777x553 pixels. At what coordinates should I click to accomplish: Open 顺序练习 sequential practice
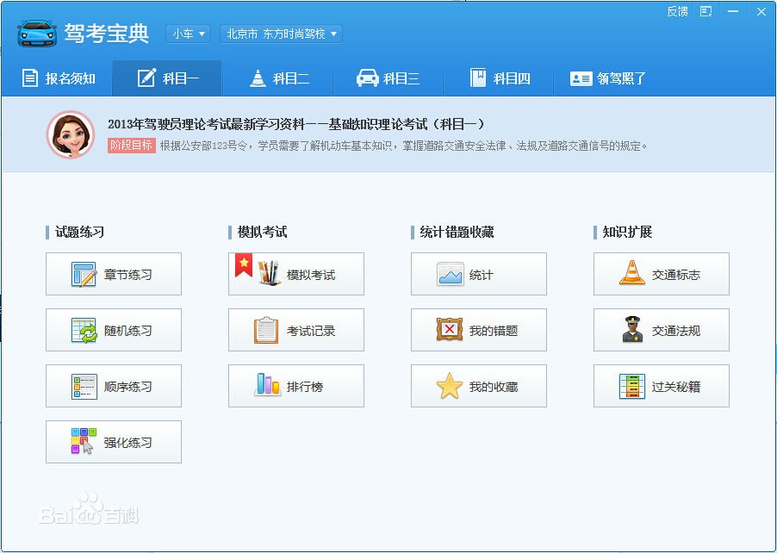click(113, 386)
